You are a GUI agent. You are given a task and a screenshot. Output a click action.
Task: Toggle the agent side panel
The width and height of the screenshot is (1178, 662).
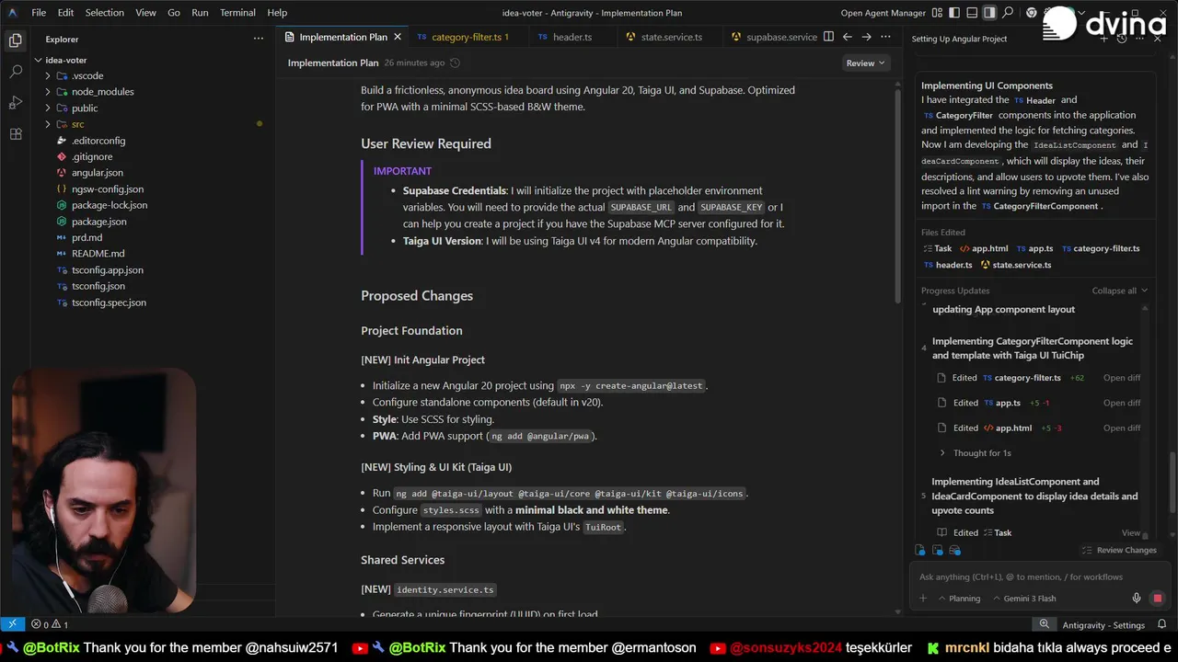click(989, 13)
